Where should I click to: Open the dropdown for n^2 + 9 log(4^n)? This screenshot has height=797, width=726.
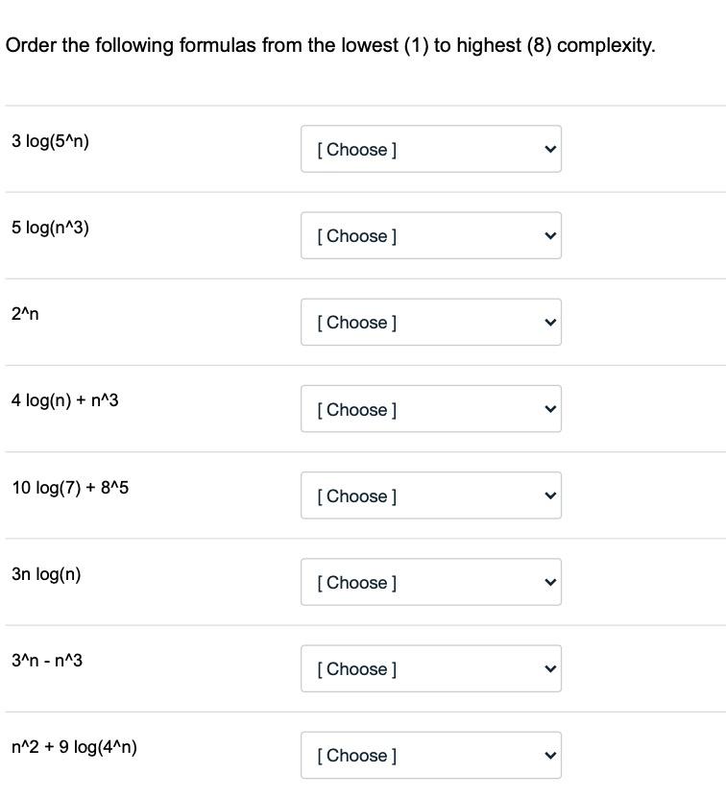(430, 756)
